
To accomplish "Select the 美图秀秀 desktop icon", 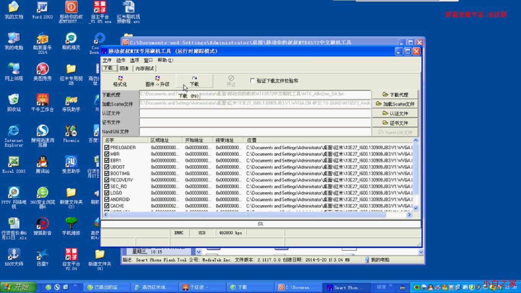I will coord(42,72).
